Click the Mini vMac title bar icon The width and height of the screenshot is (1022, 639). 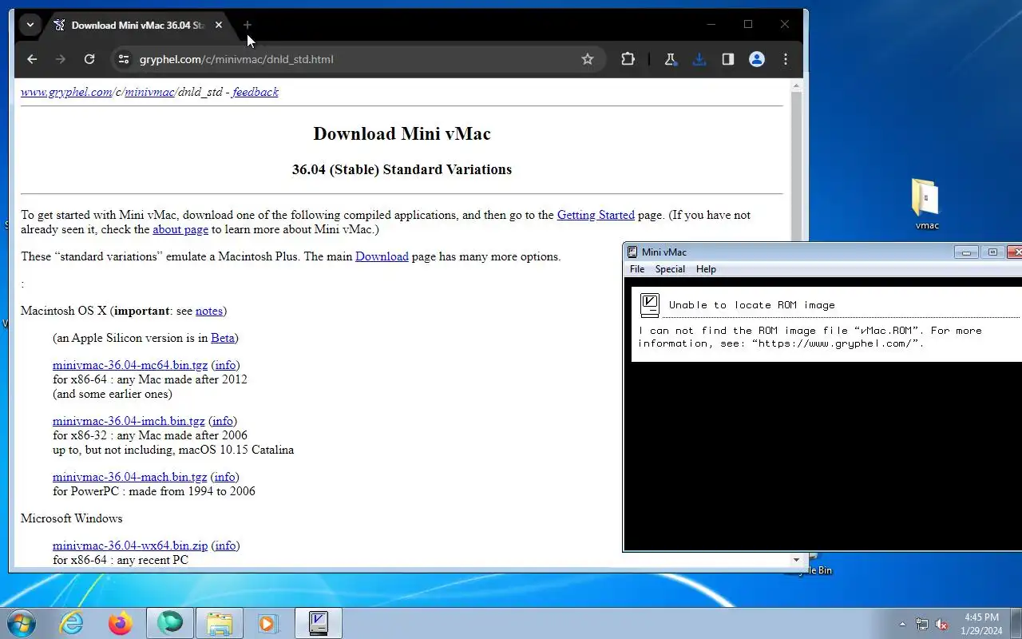tap(632, 252)
